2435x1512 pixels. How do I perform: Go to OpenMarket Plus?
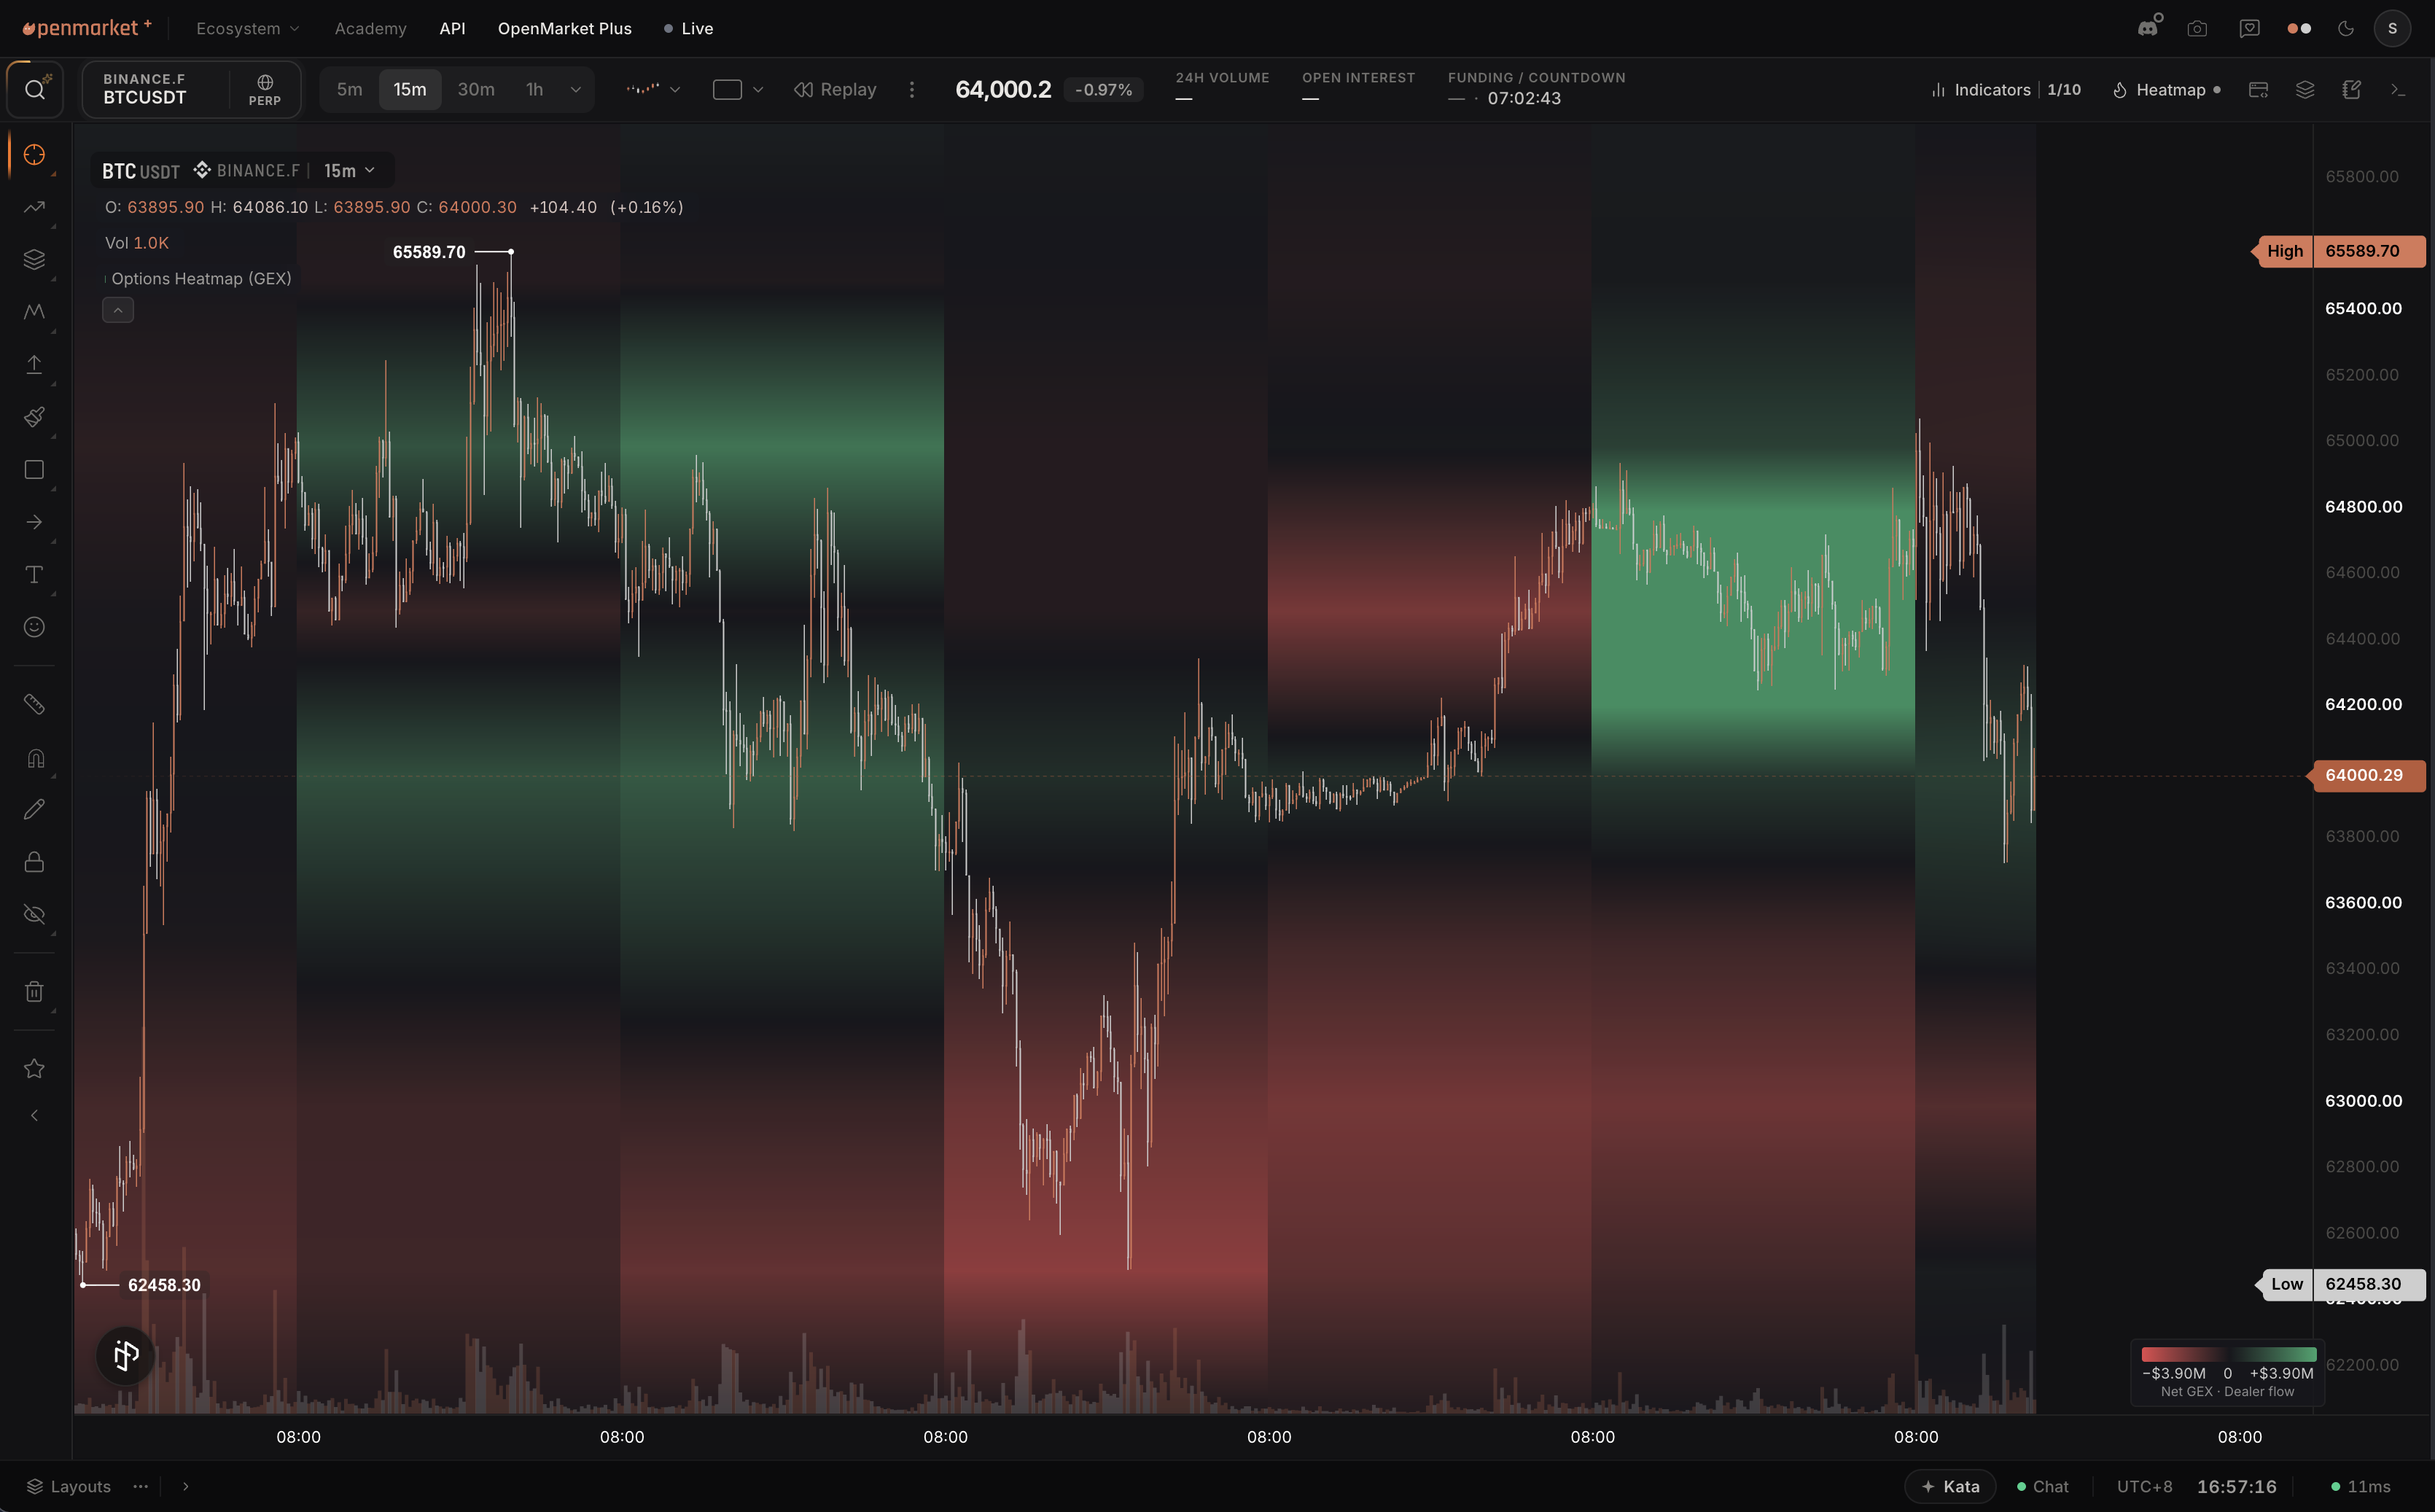coord(565,28)
